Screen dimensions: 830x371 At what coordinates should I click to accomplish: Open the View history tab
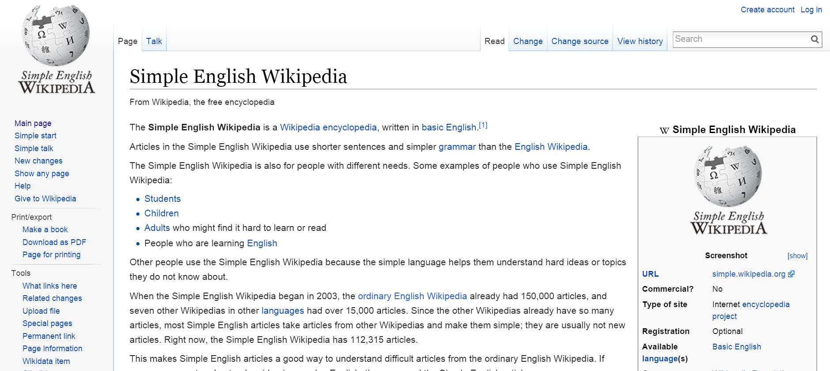point(640,41)
